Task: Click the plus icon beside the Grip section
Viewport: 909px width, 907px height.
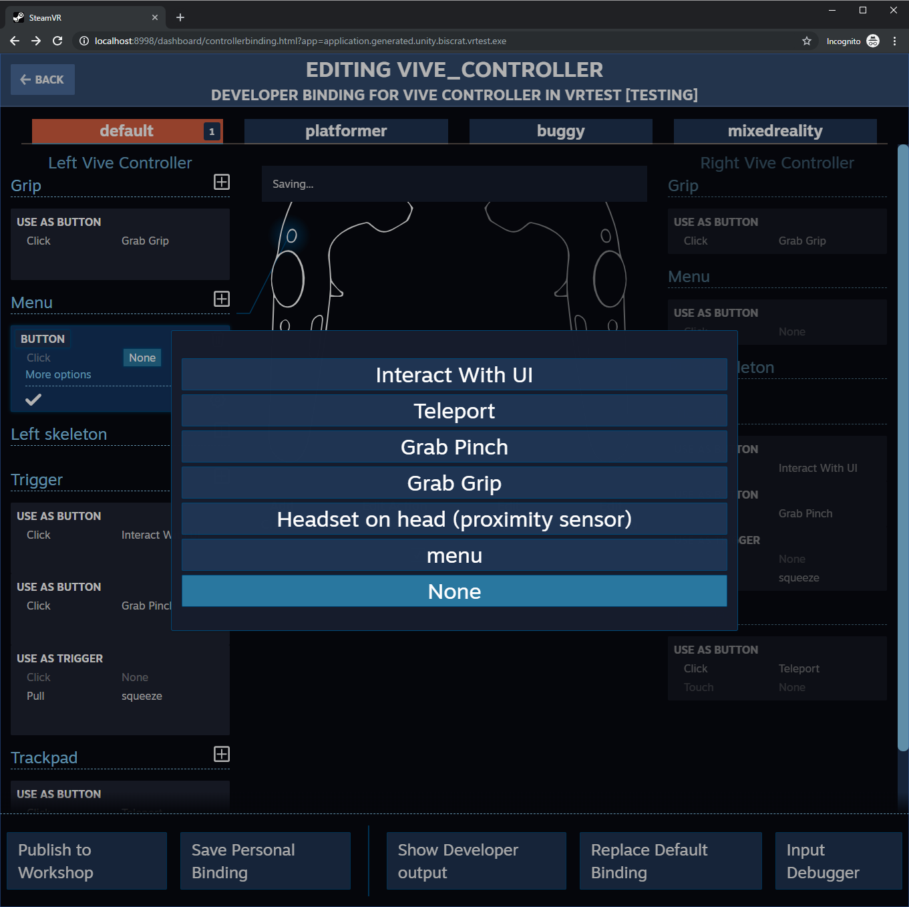Action: click(x=221, y=182)
